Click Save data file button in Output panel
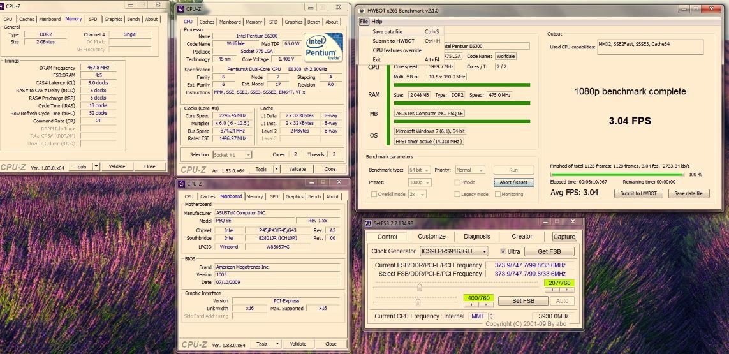This screenshot has height=354, width=729. click(x=689, y=193)
